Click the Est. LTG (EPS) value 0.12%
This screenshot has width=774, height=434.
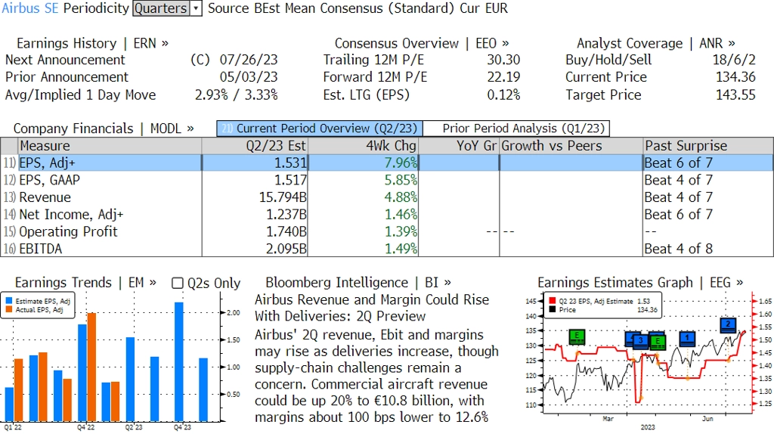[x=503, y=95]
